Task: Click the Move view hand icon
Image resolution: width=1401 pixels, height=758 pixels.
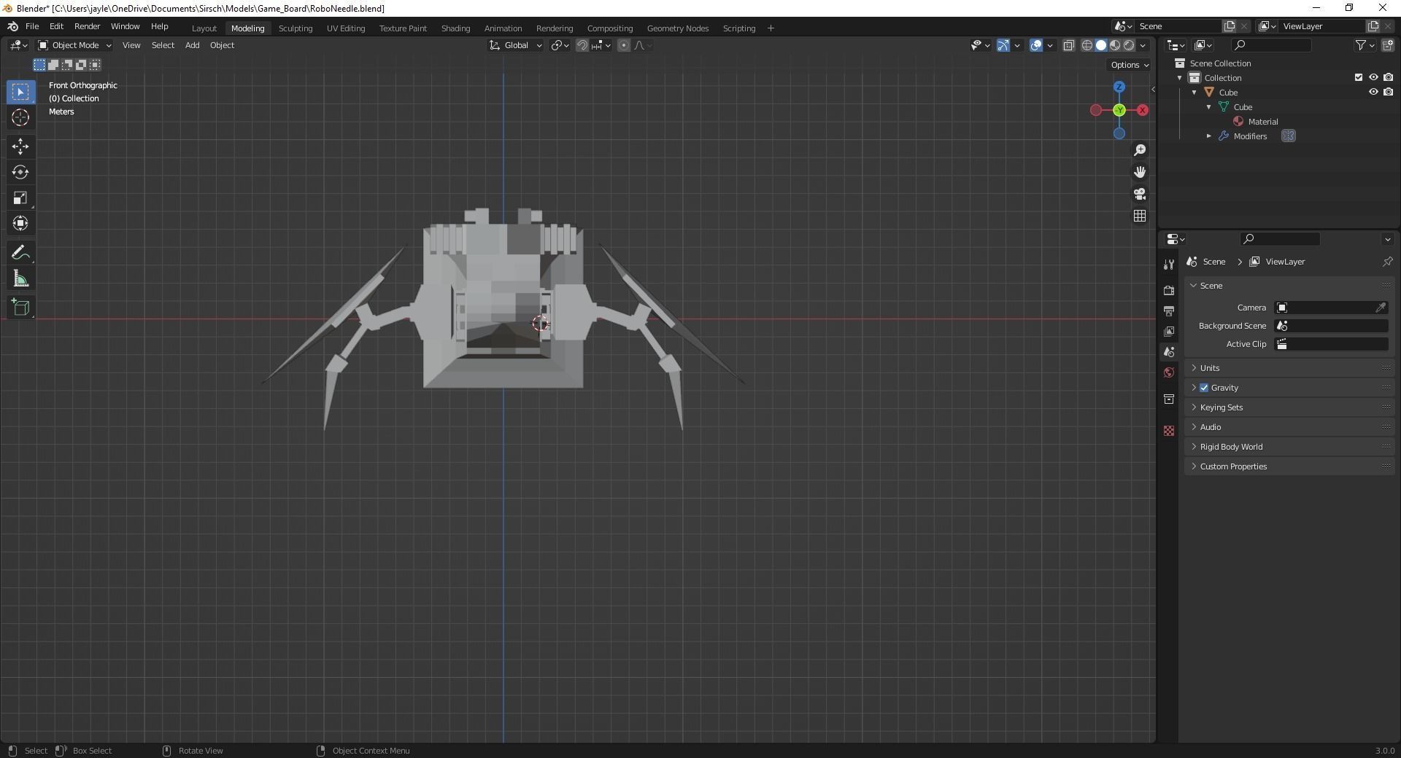Action: (1140, 172)
